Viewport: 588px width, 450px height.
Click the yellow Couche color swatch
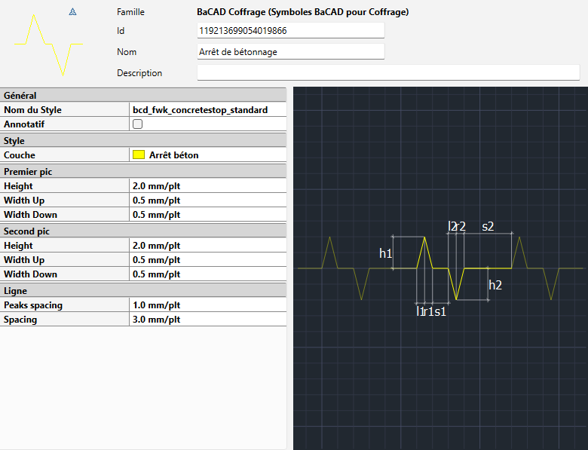pyautogui.click(x=139, y=155)
